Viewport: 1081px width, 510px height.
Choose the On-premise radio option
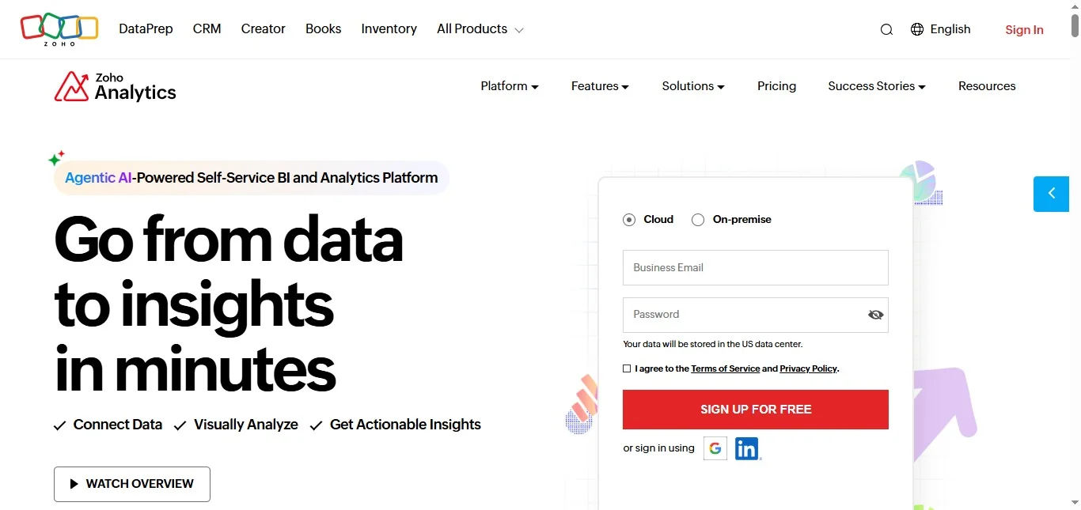698,220
